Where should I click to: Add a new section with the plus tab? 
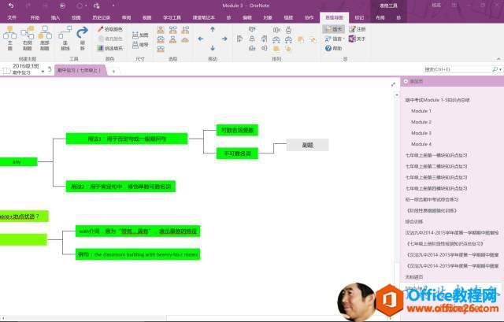click(x=113, y=71)
